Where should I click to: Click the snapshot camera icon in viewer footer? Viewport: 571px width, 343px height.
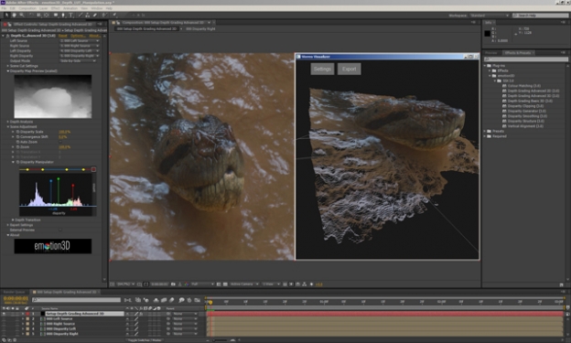coord(173,284)
